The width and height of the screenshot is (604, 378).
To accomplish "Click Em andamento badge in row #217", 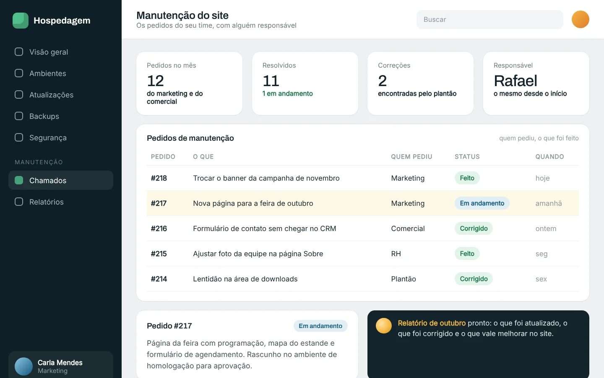I will coord(482,203).
